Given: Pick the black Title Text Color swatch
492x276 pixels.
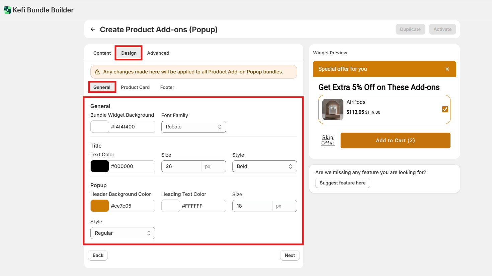Looking at the screenshot, I should [100, 166].
